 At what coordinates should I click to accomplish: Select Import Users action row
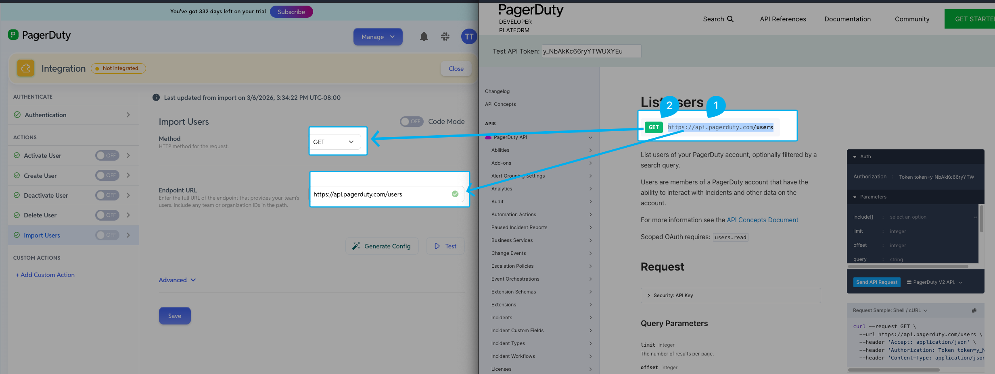pos(73,235)
